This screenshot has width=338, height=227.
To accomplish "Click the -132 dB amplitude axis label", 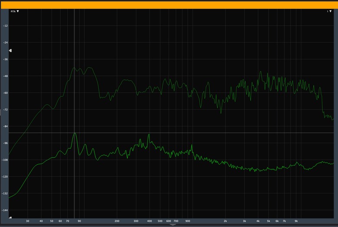I will tap(5, 193).
